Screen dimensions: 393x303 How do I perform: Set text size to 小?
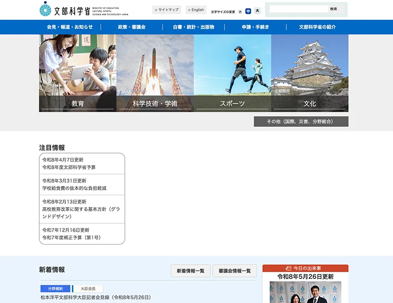(240, 11)
